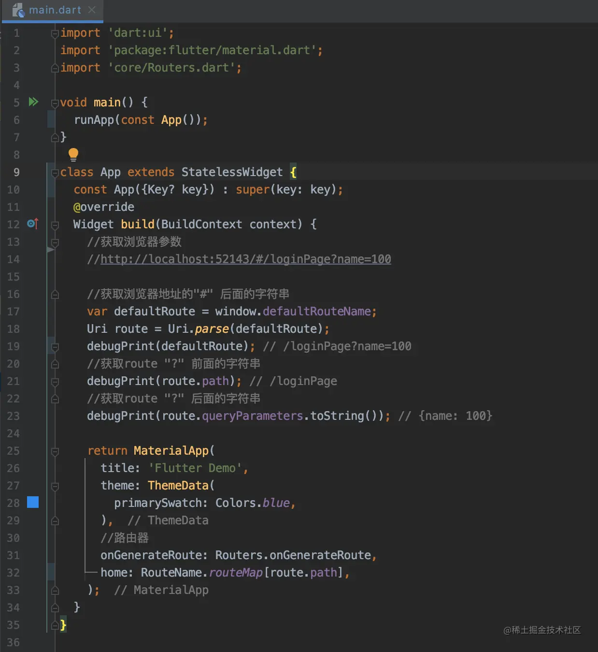This screenshot has width=598, height=652.
Task: Click debugPrint(defaultRoute) on line 19
Action: click(168, 346)
